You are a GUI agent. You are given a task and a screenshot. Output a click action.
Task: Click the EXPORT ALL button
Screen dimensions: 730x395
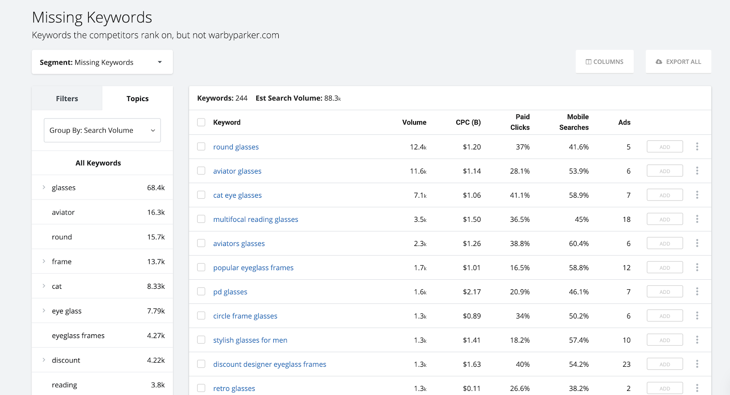(678, 62)
